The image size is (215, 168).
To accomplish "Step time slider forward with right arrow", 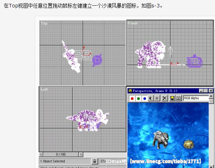I will point(81,155).
